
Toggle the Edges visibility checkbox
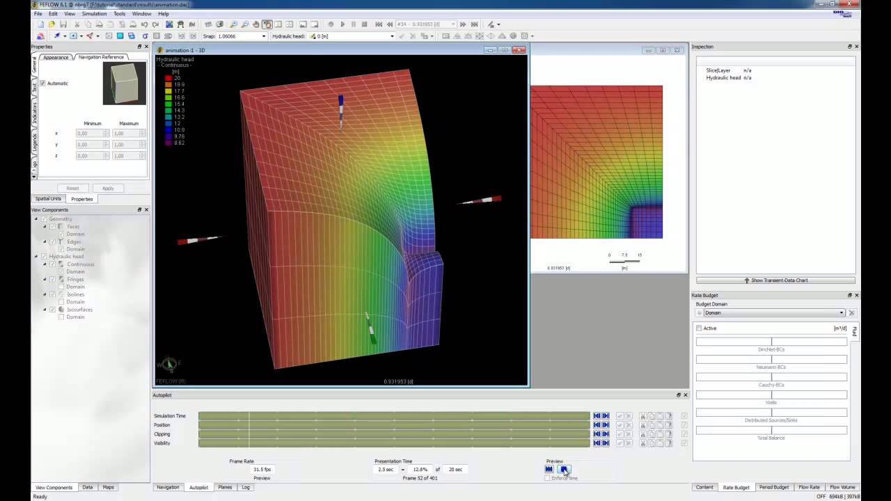coord(52,241)
